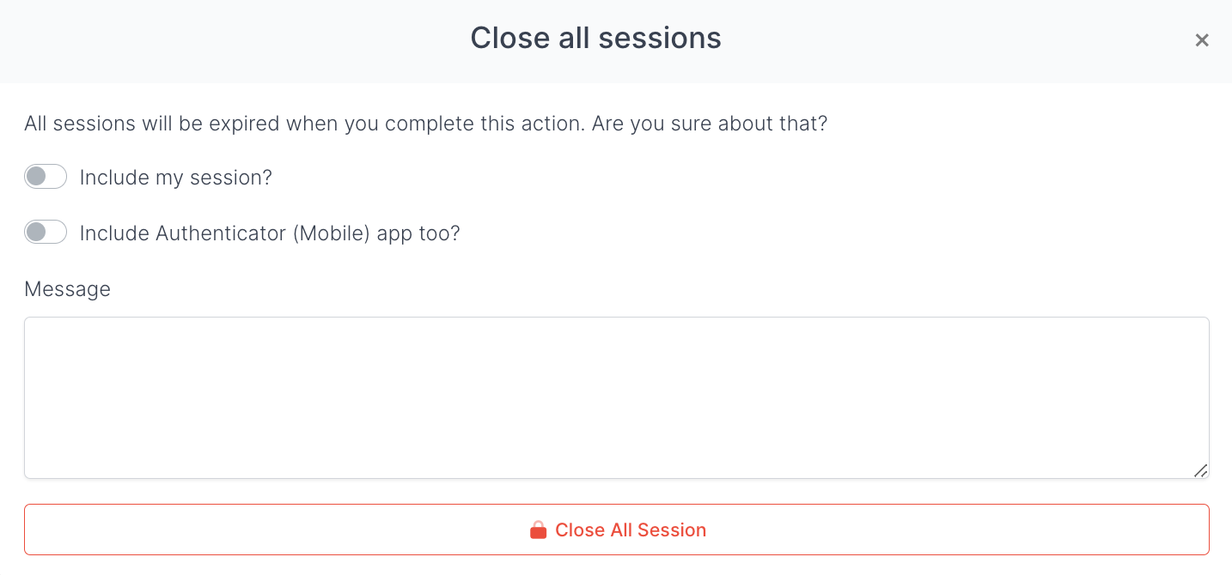Click the Message field label

pos(67,289)
